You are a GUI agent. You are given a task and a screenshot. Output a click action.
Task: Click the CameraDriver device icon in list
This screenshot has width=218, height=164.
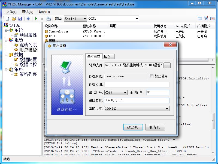click(x=46, y=31)
